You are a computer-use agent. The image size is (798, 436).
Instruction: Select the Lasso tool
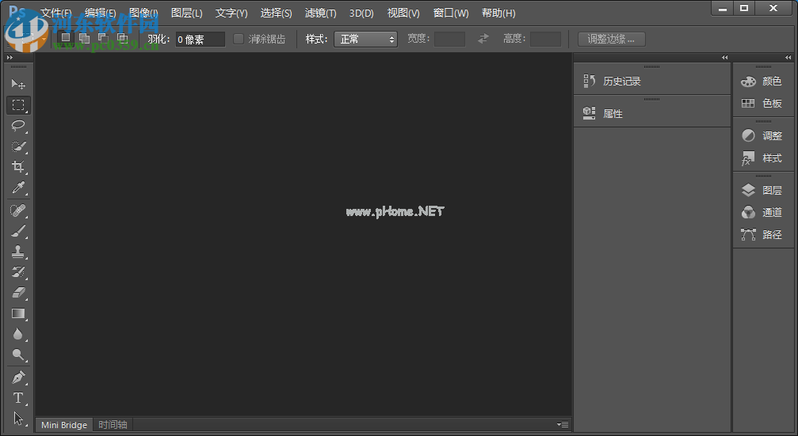[18, 126]
